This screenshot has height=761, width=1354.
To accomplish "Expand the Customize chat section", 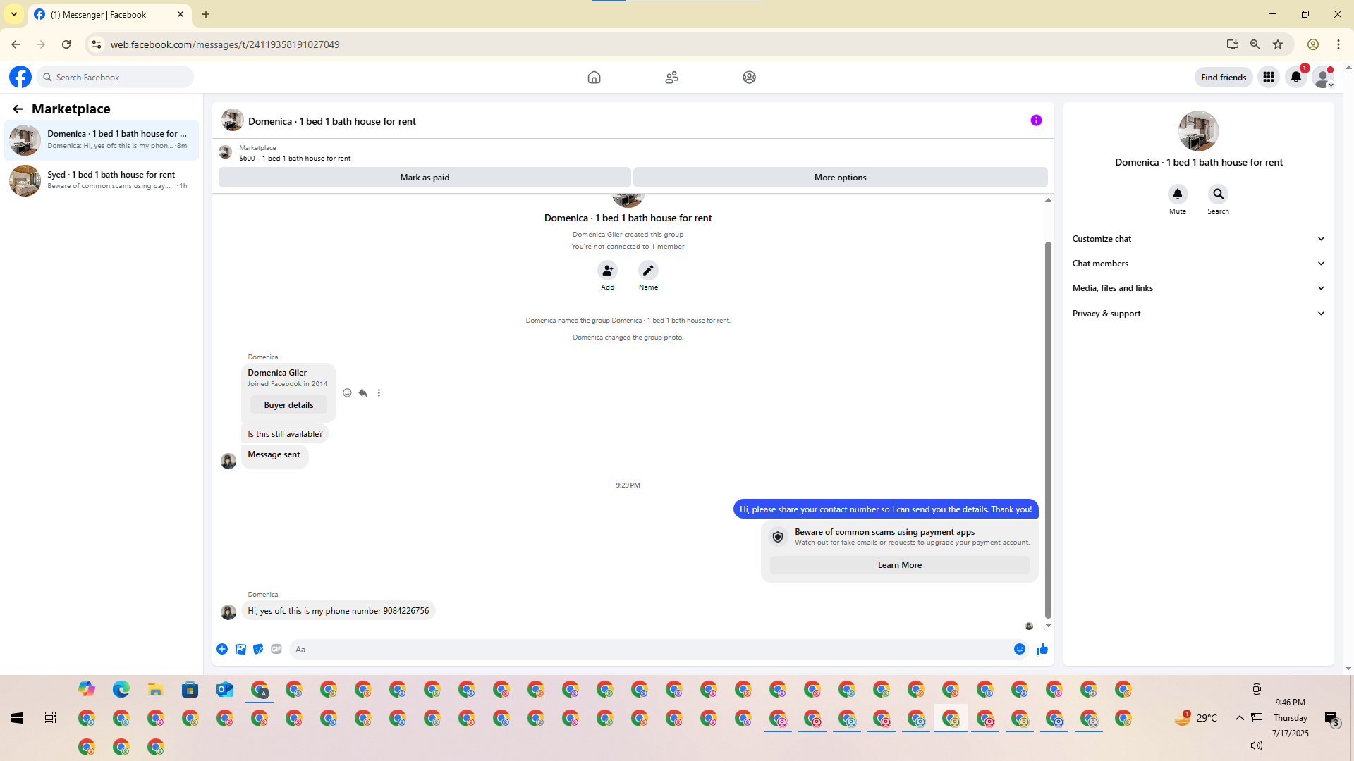I will pos(1198,239).
